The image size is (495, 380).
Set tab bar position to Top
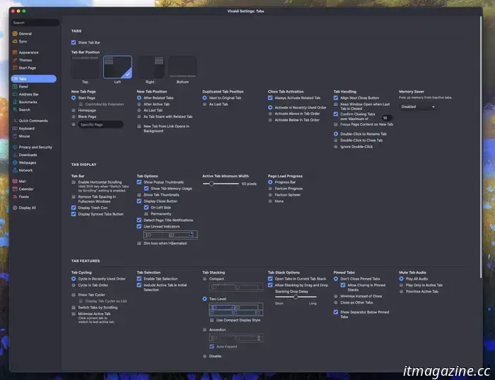coord(86,67)
